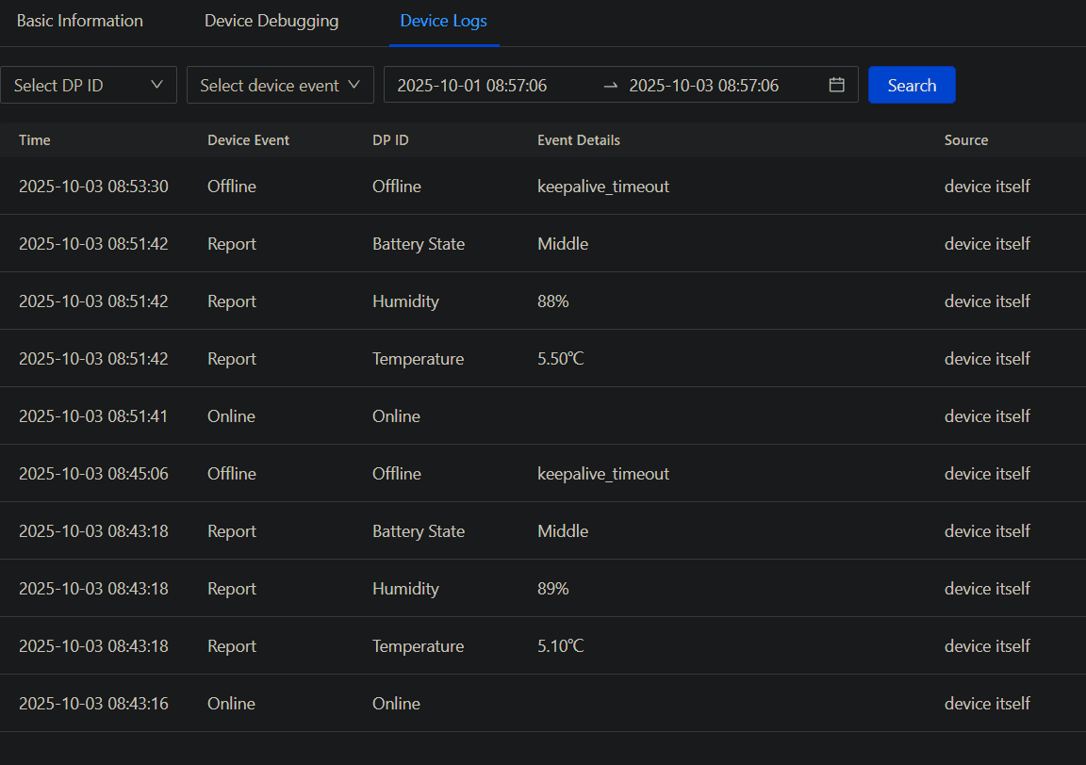Image resolution: width=1086 pixels, height=765 pixels.
Task: Select the Device Logs tab
Action: (x=443, y=21)
